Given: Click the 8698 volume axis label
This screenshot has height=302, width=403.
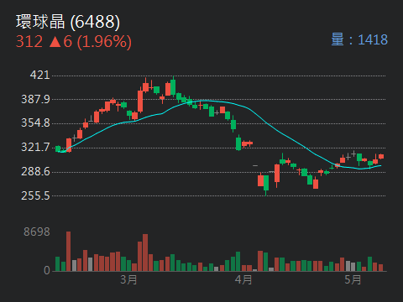Looking at the screenshot, I should click(x=37, y=232).
